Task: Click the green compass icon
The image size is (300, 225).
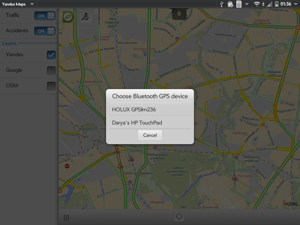Action: (68, 17)
